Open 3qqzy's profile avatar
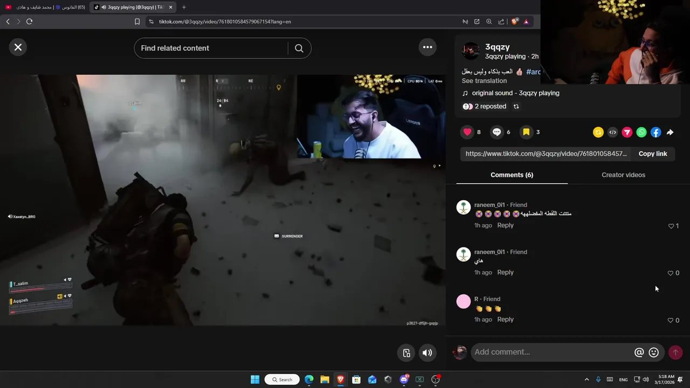The width and height of the screenshot is (690, 388). 471,51
